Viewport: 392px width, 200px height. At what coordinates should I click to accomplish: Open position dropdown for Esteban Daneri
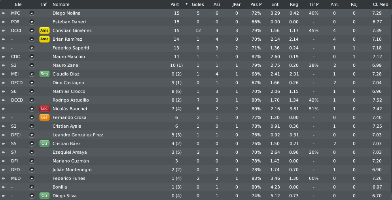coord(32,22)
